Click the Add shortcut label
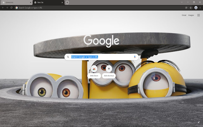203x127 pixels. (x=109, y=76)
